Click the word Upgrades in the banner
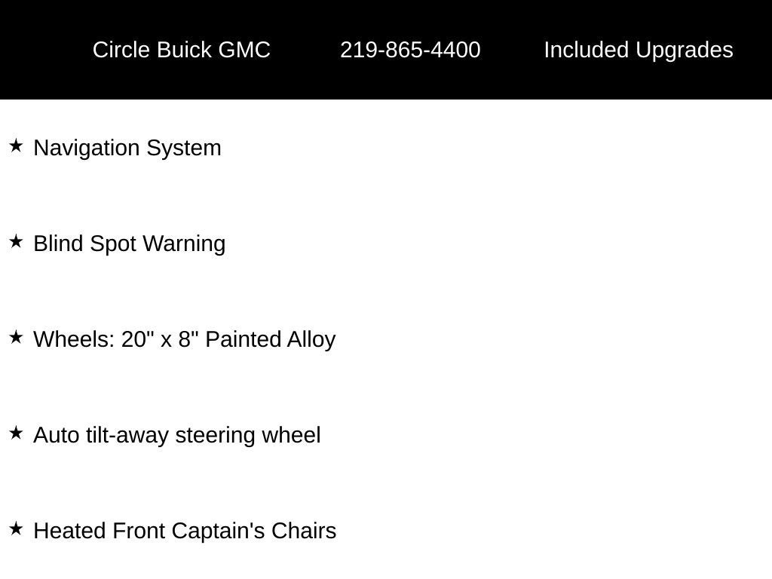Screen dimensions: 772x579 684,50
